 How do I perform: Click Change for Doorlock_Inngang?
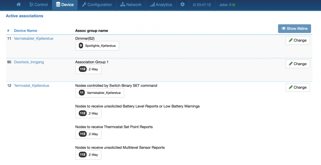(x=298, y=64)
